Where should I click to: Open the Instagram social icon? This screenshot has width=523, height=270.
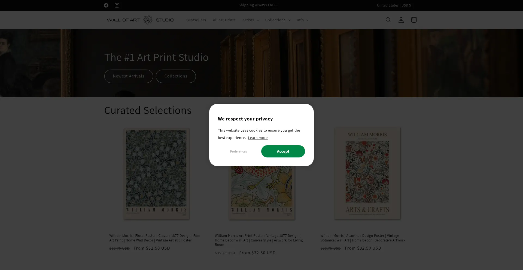[117, 5]
